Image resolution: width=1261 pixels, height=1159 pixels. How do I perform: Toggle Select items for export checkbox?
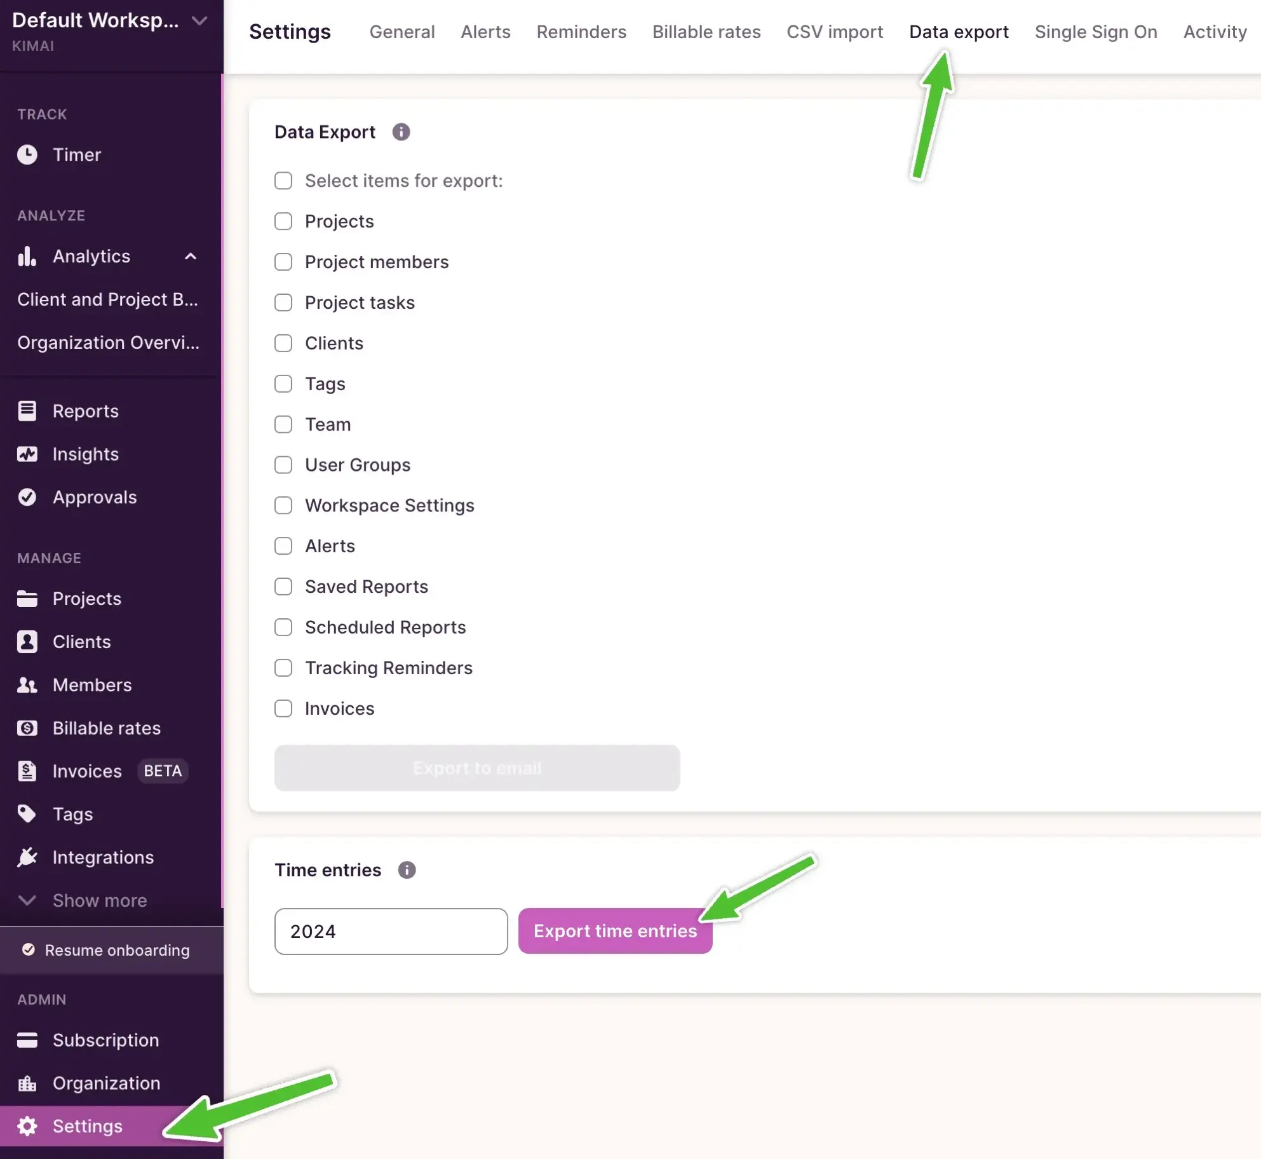(x=283, y=180)
